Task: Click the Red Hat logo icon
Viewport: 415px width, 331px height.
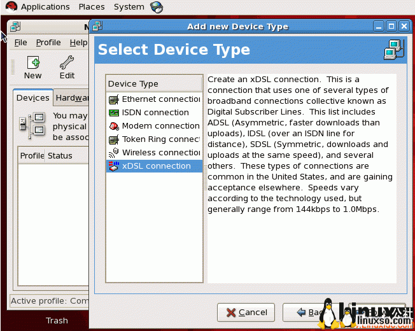Action: [11, 6]
